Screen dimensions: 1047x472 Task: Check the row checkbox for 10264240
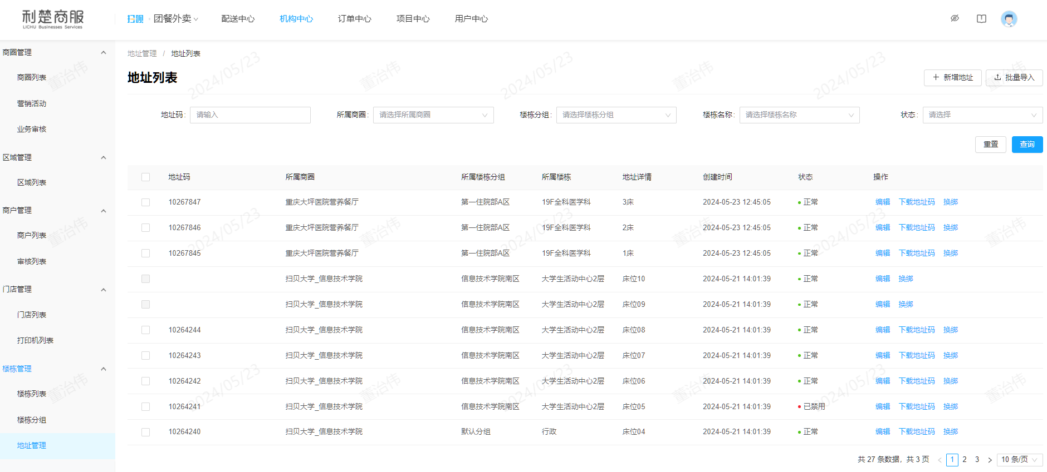tap(145, 432)
